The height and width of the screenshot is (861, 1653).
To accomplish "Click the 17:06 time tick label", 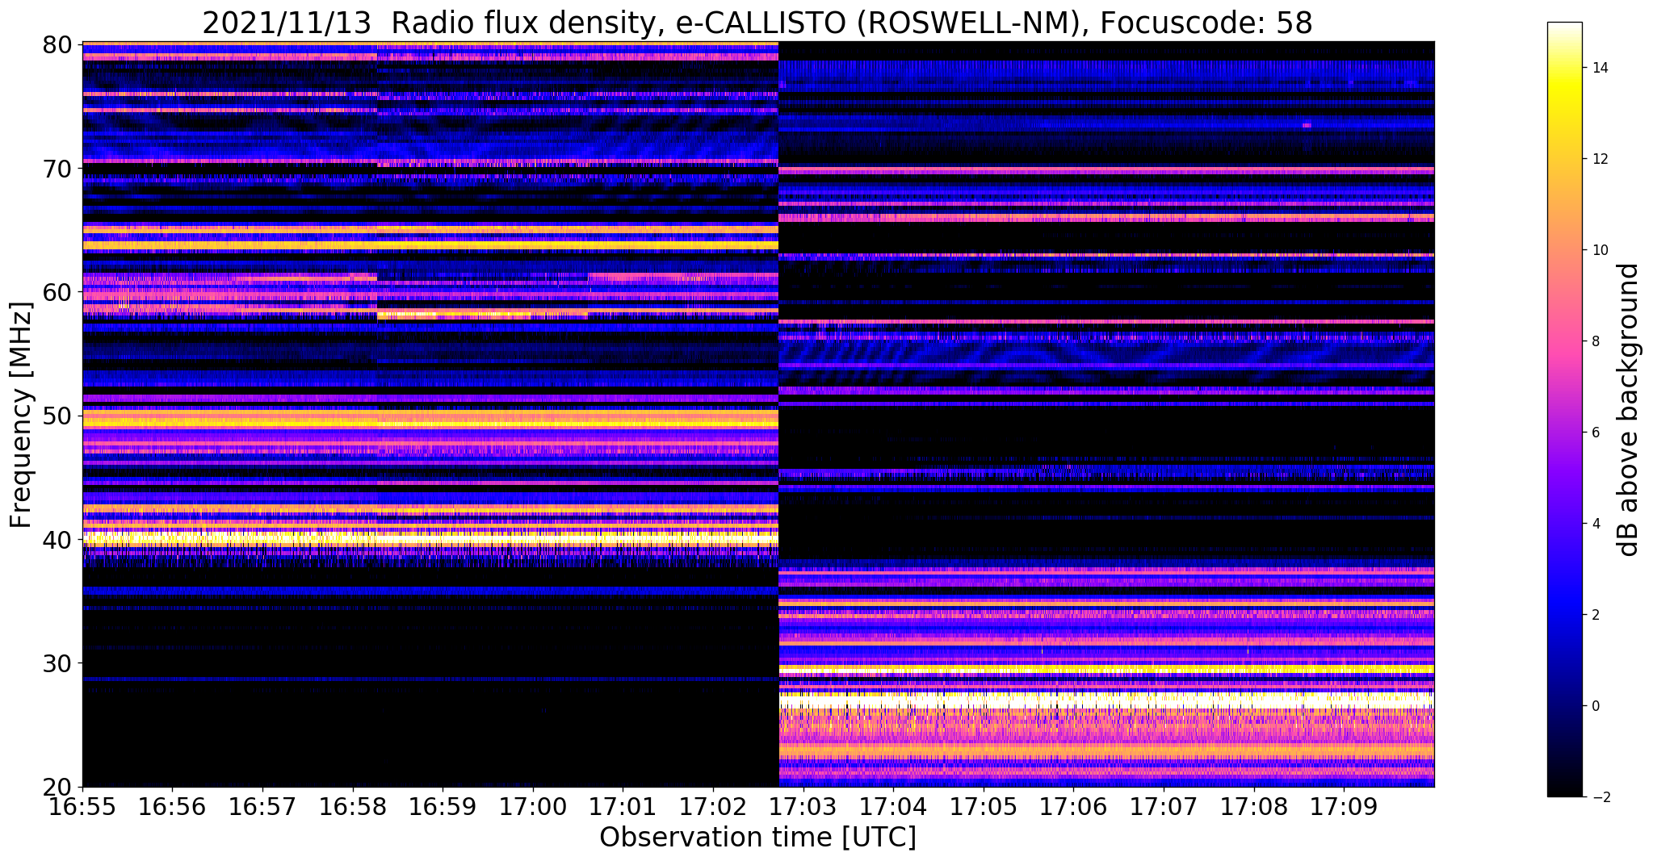I will click(x=1073, y=806).
